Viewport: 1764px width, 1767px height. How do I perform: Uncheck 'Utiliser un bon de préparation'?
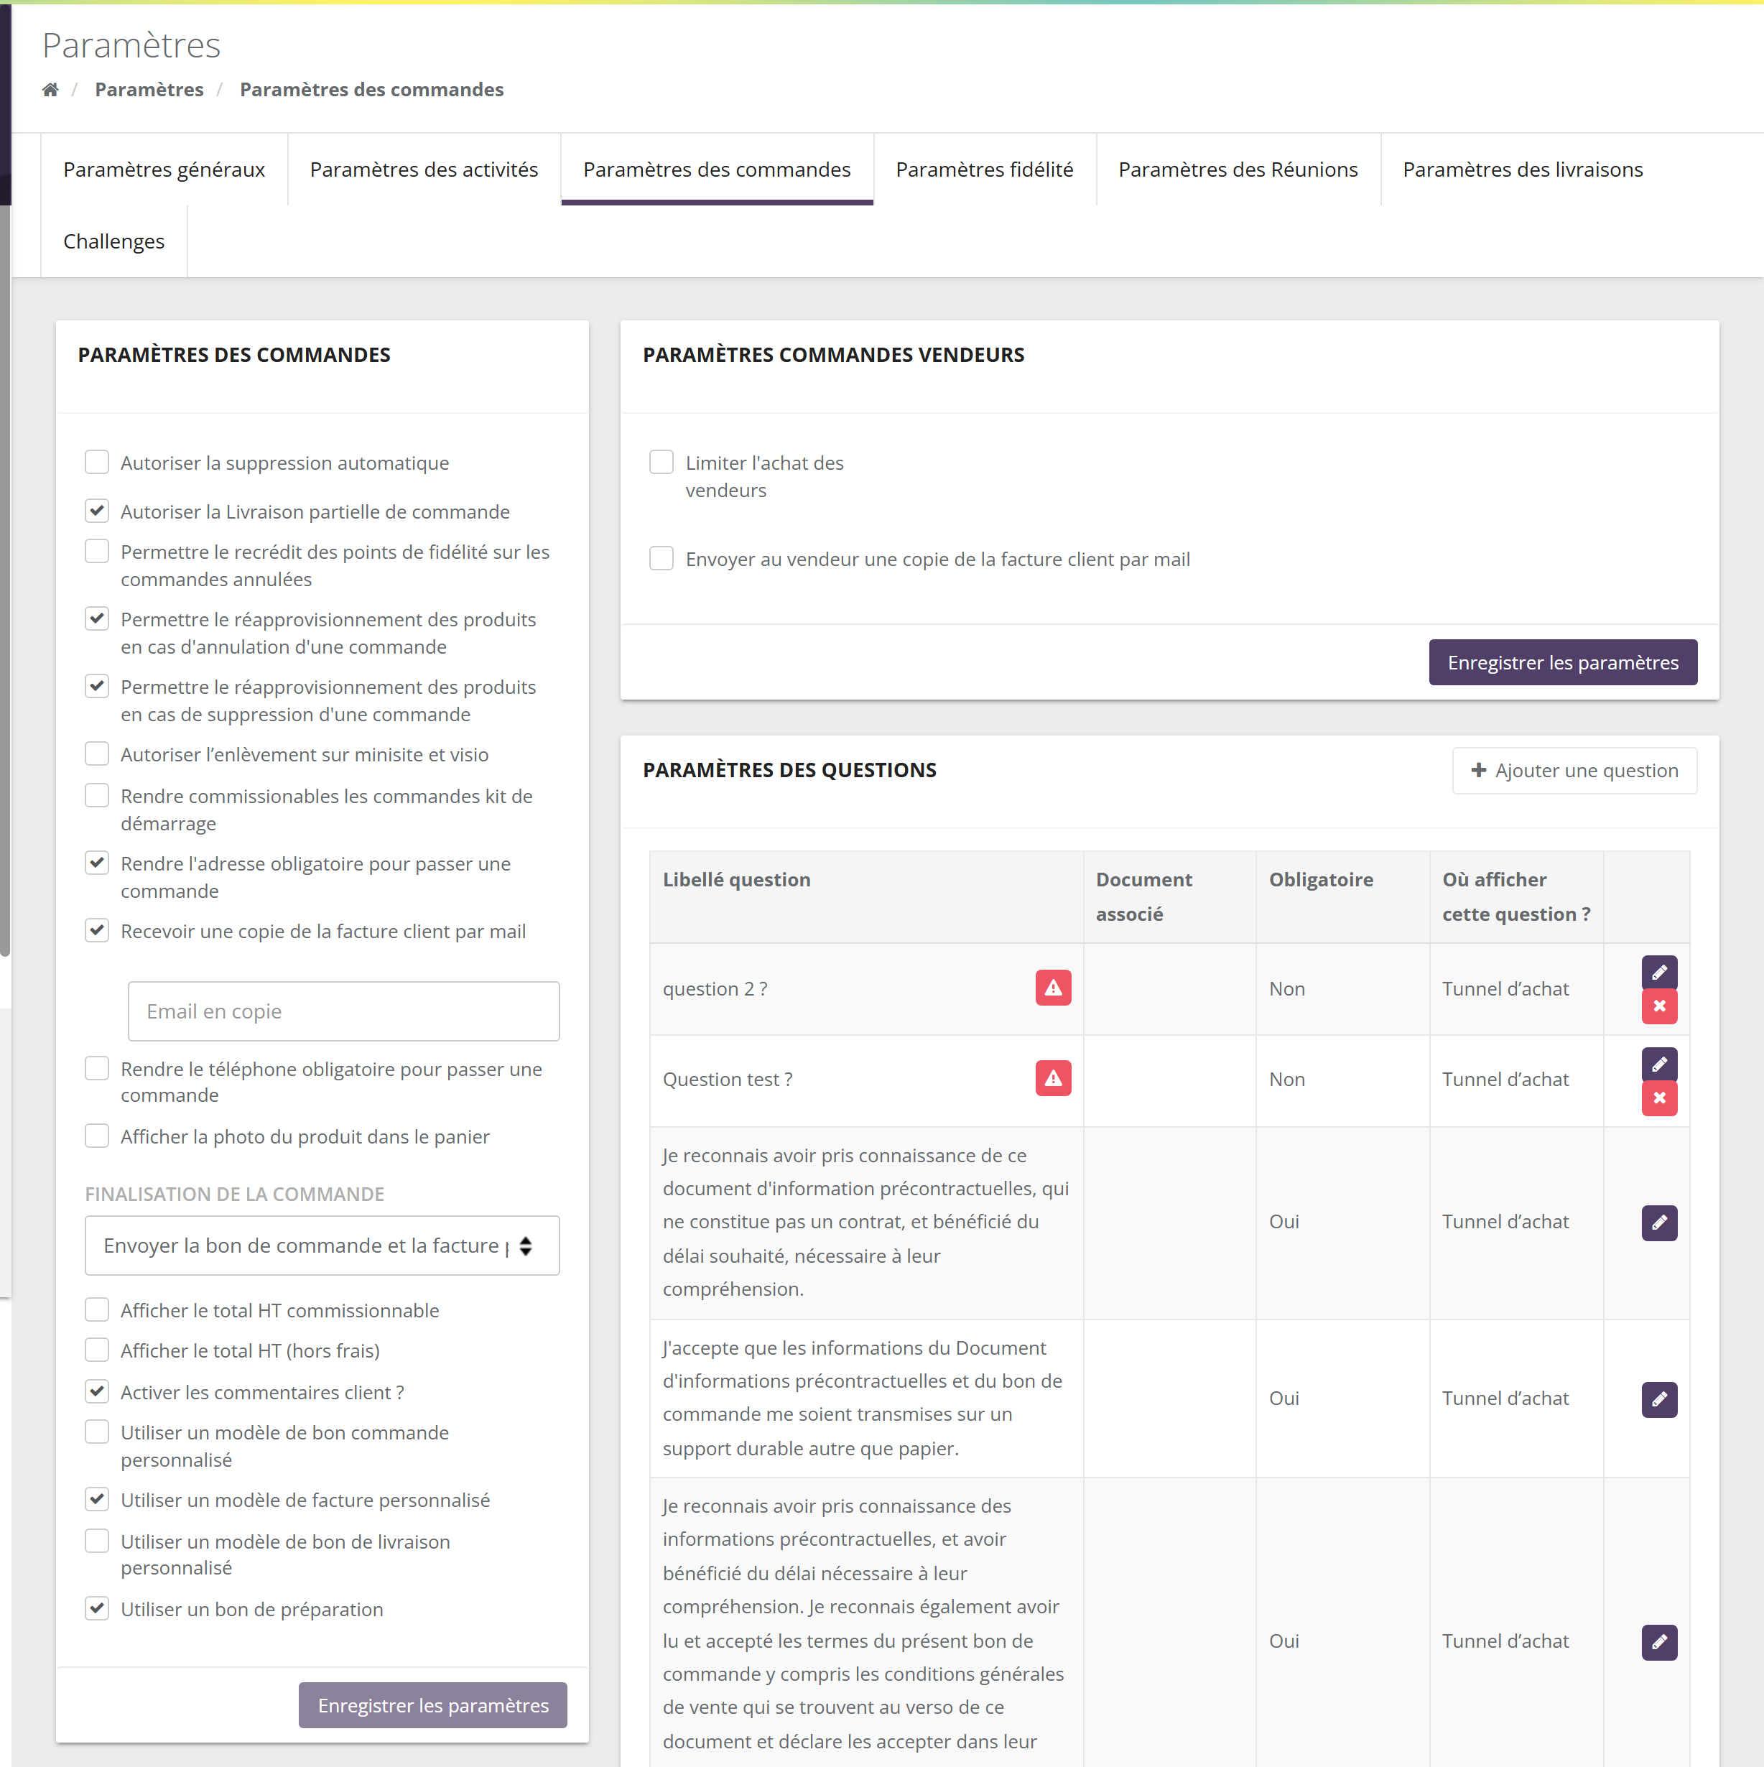pos(97,1608)
